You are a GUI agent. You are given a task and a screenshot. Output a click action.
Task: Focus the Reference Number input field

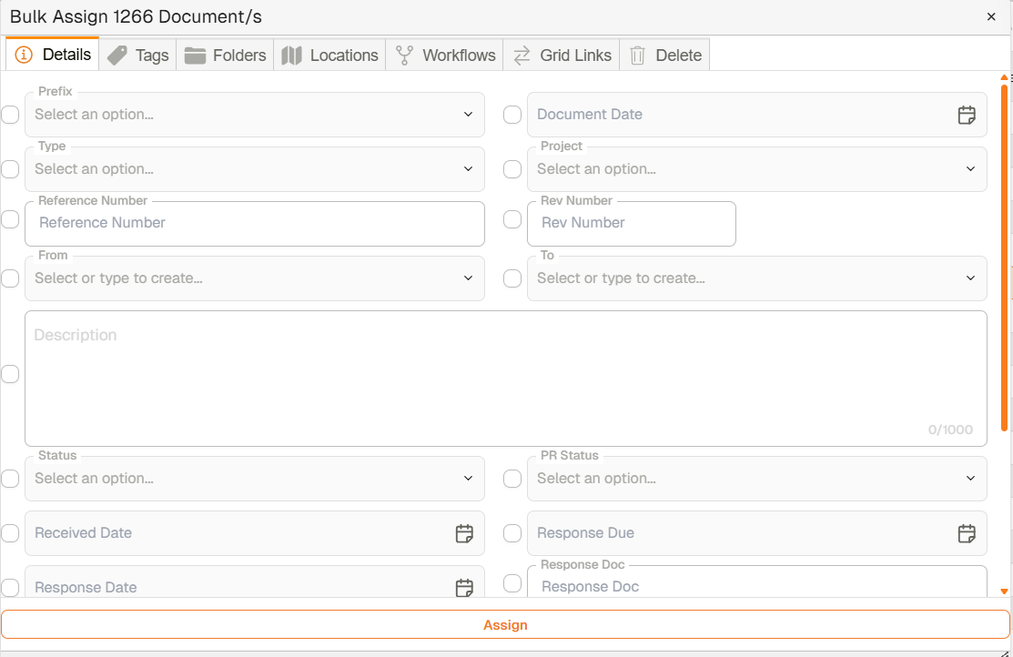[255, 223]
